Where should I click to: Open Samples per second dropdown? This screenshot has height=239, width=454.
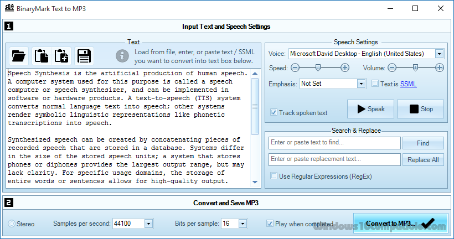tap(148, 224)
